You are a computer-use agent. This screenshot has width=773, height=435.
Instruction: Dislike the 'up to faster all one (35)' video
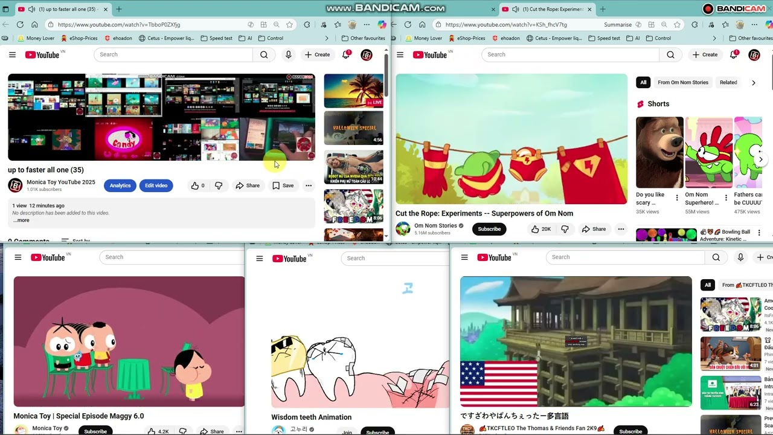pyautogui.click(x=219, y=185)
